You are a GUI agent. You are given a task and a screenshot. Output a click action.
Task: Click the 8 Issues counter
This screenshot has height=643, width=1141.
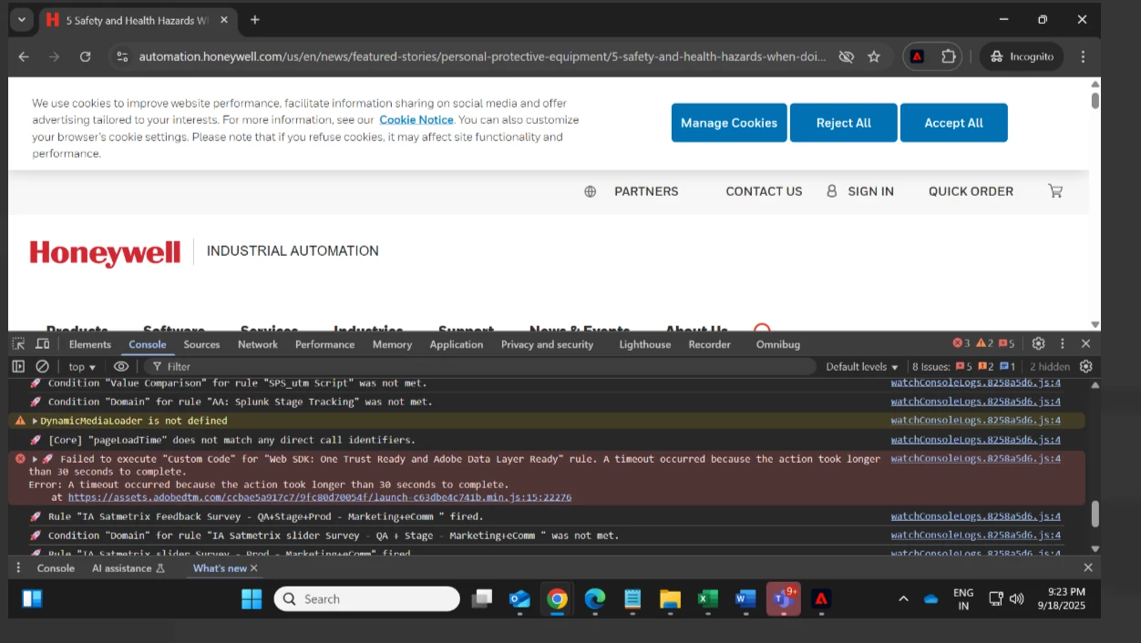(x=963, y=366)
